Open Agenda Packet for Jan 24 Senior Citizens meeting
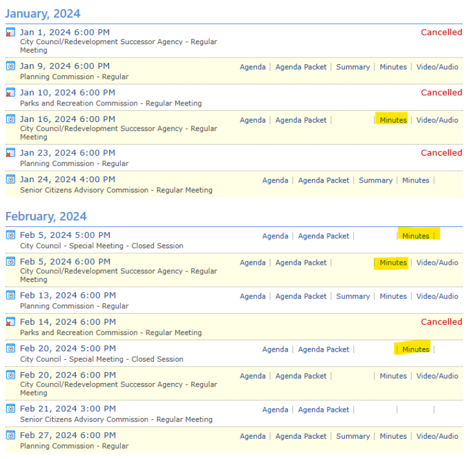This screenshot has height=459, width=470. [324, 180]
